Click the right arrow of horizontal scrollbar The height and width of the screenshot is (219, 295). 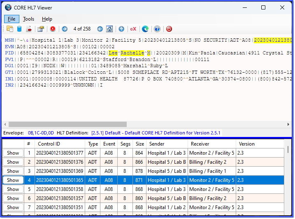pos(288,124)
